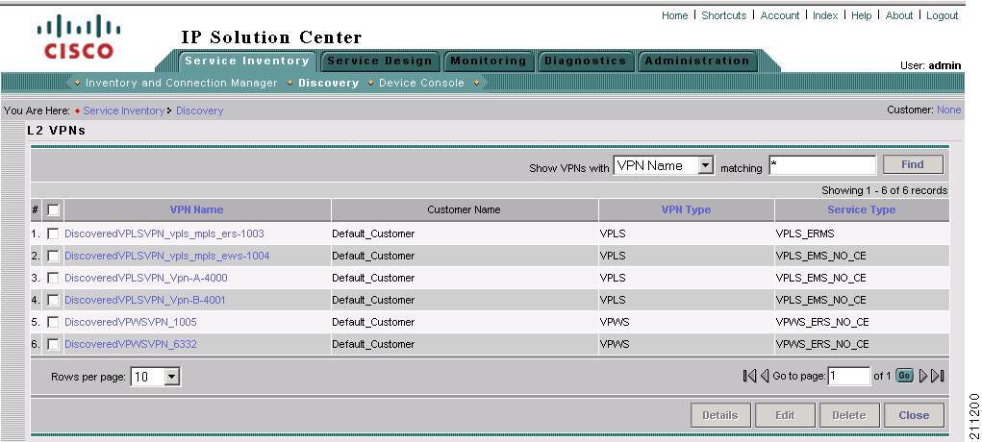Sort by VPN Type column header

pos(686,209)
